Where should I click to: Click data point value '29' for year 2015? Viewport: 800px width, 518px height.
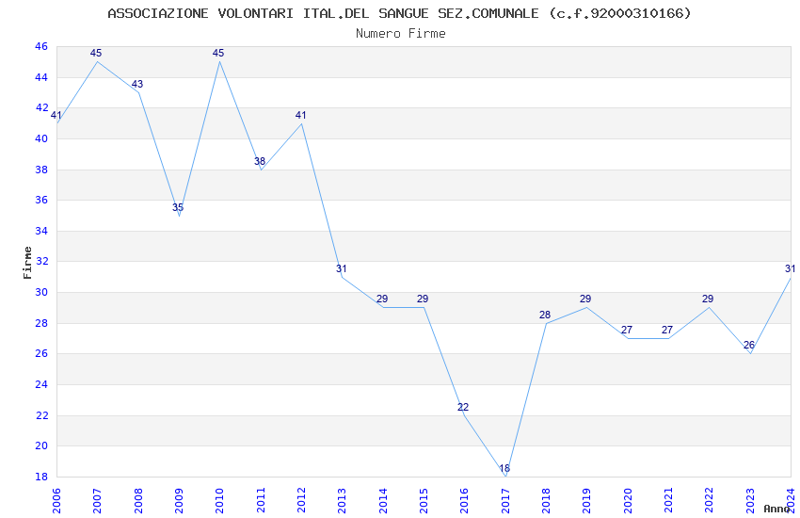click(423, 299)
